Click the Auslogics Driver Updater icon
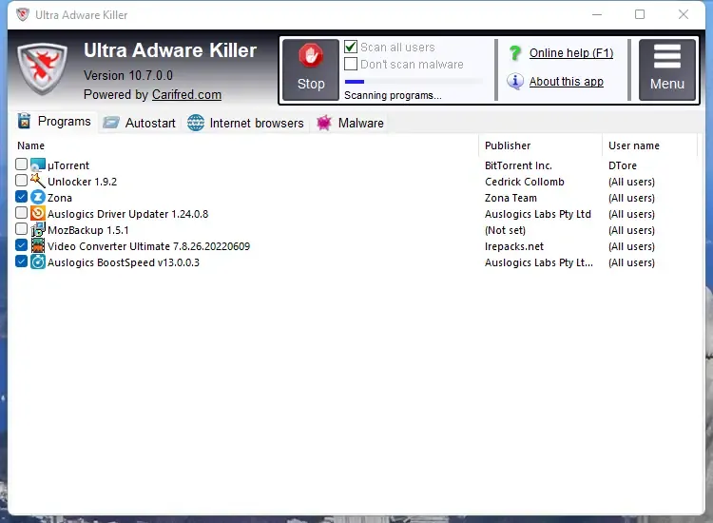713x523 pixels. coord(38,213)
